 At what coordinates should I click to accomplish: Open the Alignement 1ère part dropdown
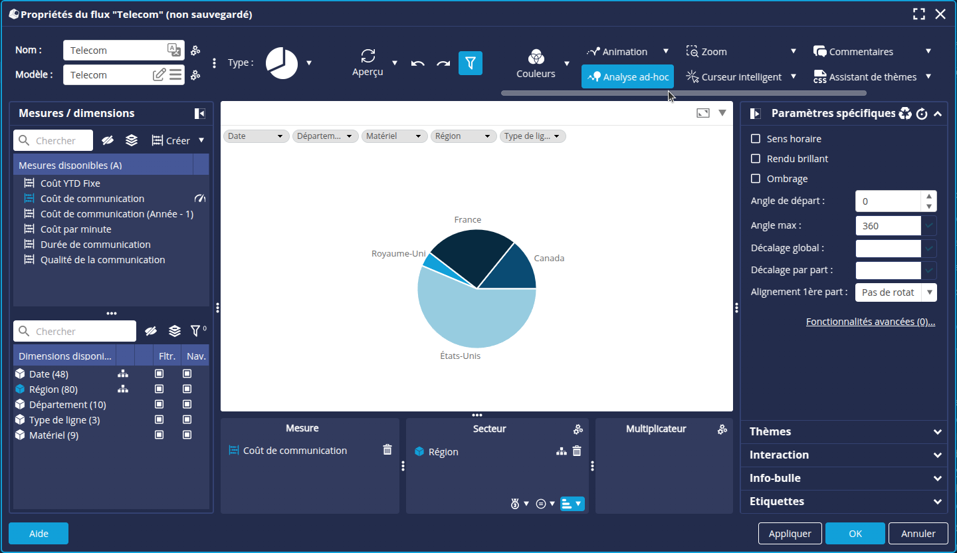[896, 292]
